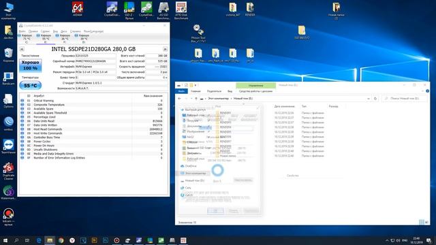This screenshot has width=436, height=245.
Task: Open the Управление contextual tab in Explorer
Action: click(256, 86)
